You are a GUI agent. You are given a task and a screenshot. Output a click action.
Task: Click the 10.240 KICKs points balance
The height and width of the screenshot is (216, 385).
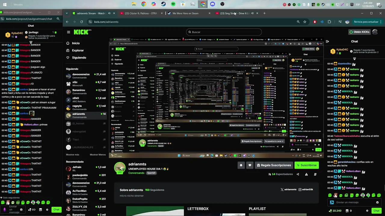point(335,211)
